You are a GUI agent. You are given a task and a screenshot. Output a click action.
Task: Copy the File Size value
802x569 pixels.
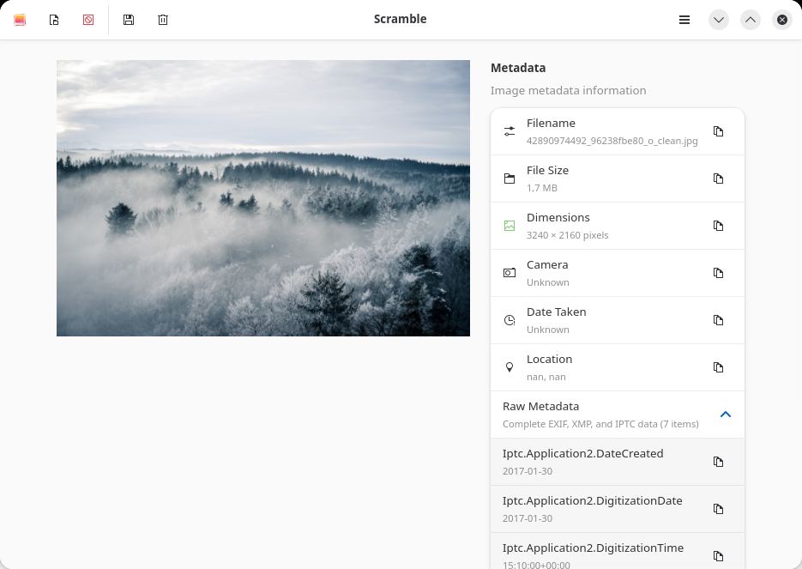click(x=718, y=179)
